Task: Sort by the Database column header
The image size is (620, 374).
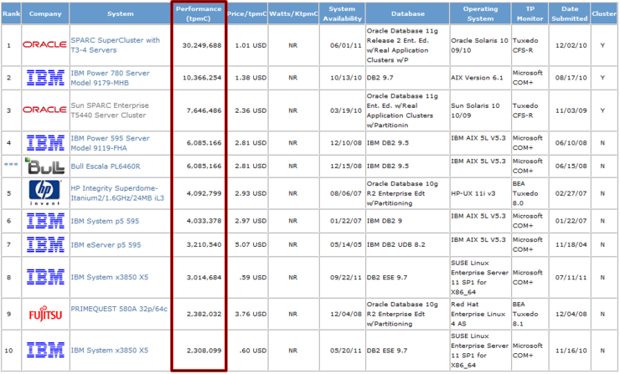Action: click(408, 13)
